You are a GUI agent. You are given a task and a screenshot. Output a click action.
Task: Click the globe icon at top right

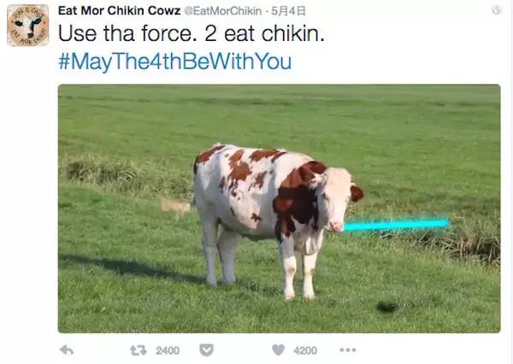tap(497, 10)
